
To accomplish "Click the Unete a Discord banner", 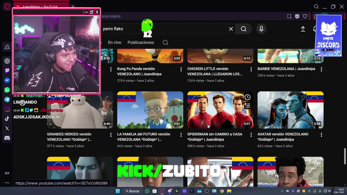I will click(328, 35).
